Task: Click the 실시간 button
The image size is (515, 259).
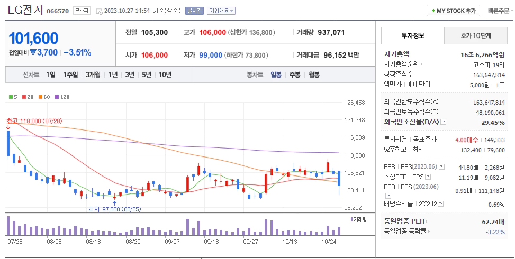Action: click(x=194, y=11)
